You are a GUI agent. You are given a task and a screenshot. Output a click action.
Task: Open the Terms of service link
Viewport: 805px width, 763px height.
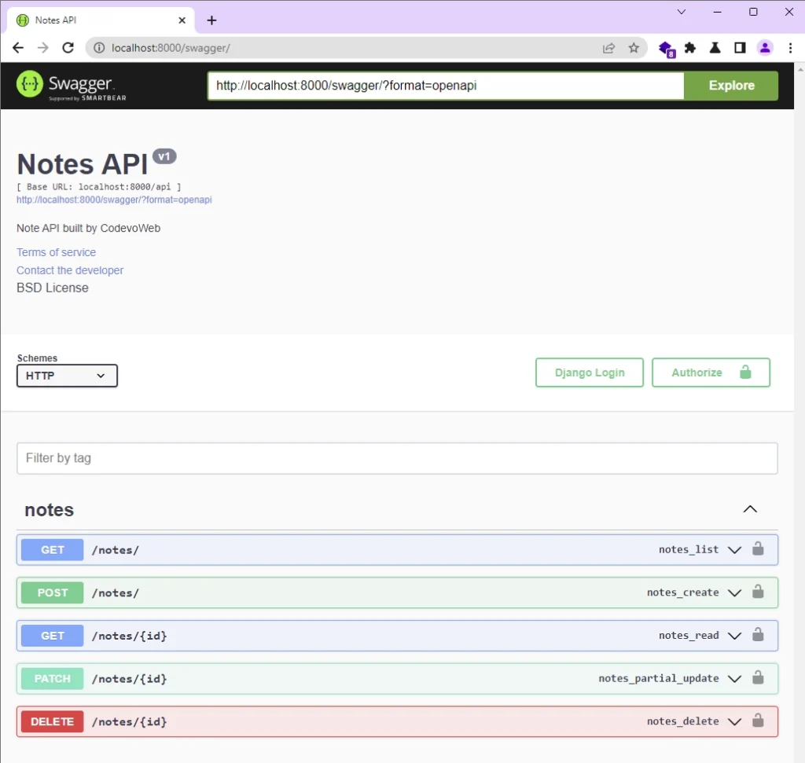point(57,252)
